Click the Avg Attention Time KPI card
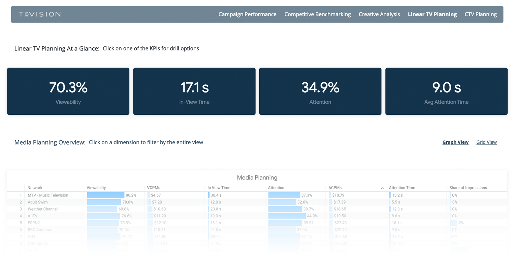The width and height of the screenshot is (515, 260). tap(446, 91)
